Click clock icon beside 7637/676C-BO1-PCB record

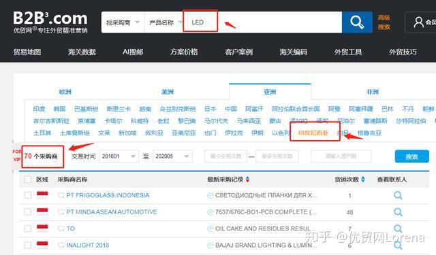pos(211,212)
